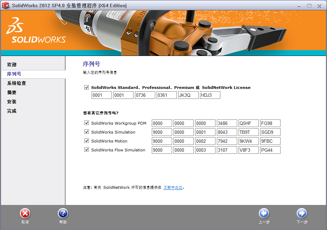Screen dimensions: 327x230
Task: Click Flow Simulation field containing V8F3
Action: (x=249, y=150)
